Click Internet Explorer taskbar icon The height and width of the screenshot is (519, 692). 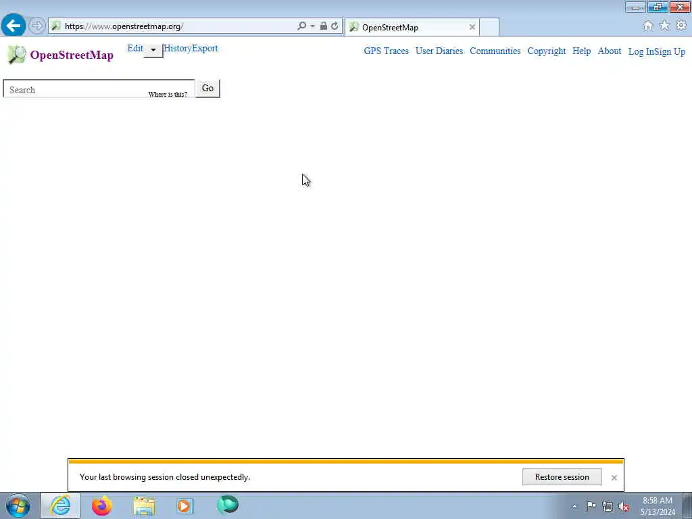click(60, 505)
